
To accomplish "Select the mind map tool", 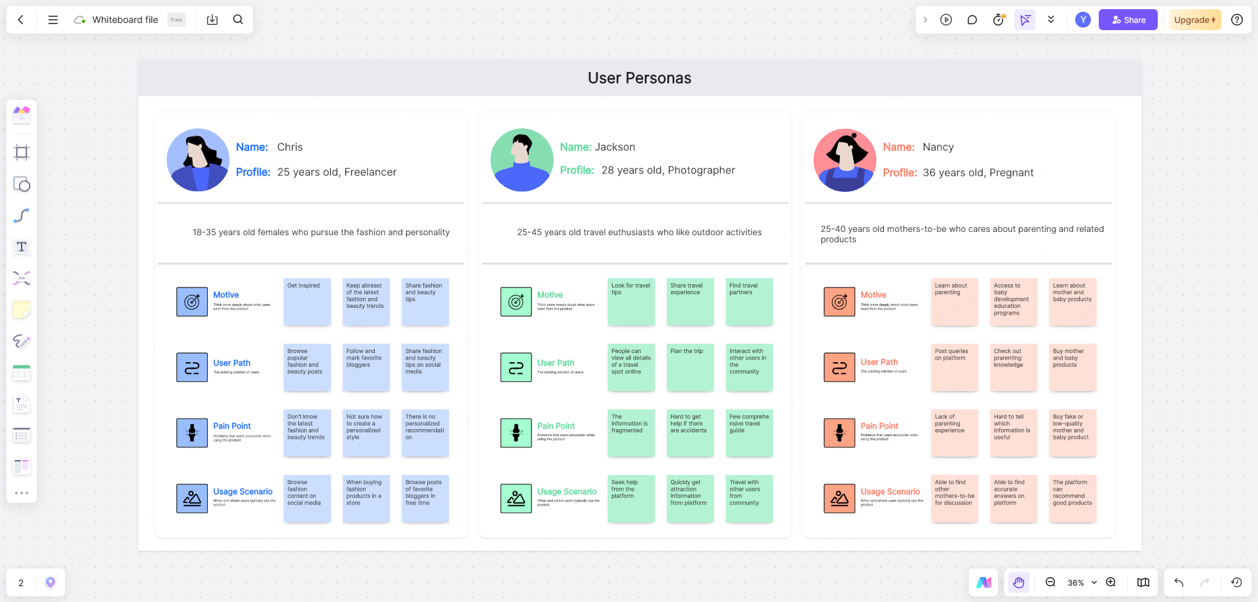I will (x=22, y=278).
